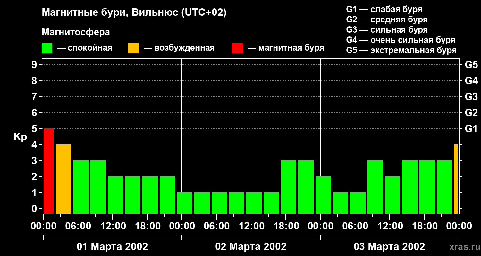Screen dimensions: 481x256
Task: Click the '9' value on Kp axis
Action: (x=35, y=65)
